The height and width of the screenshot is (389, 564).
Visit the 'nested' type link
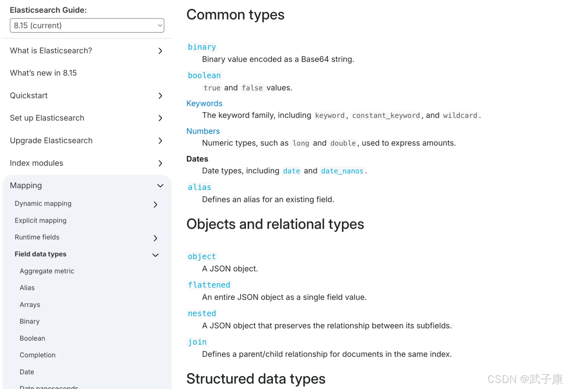tap(202, 313)
